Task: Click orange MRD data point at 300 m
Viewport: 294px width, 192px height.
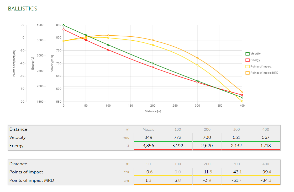Action: click(x=197, y=58)
